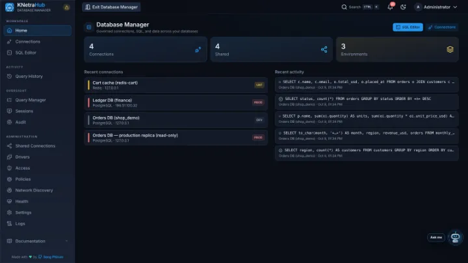Click the Access shield icon

pyautogui.click(x=9, y=168)
